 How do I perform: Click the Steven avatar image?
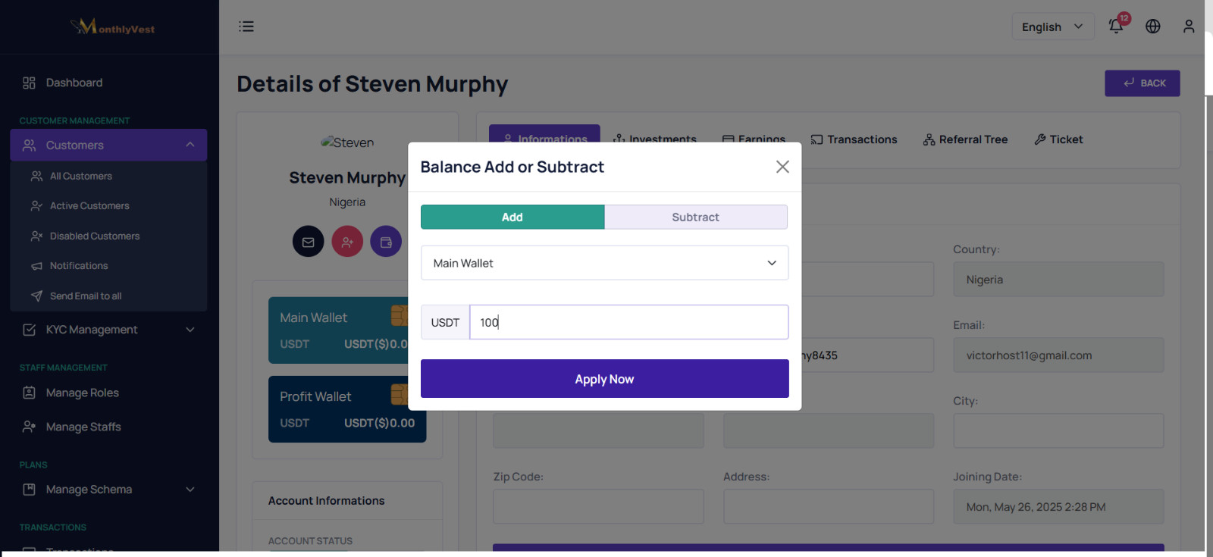(347, 142)
